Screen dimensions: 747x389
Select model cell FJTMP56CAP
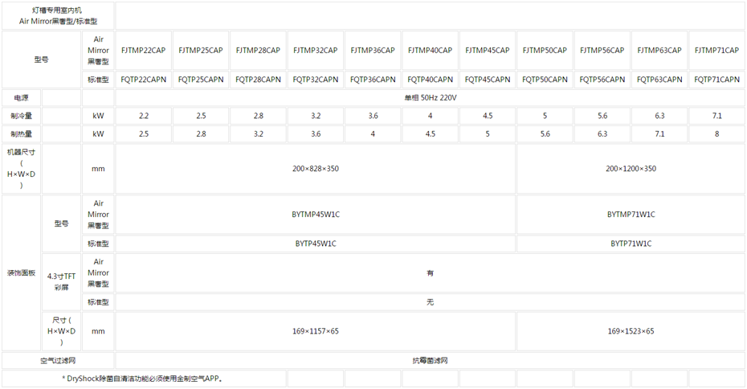point(602,51)
